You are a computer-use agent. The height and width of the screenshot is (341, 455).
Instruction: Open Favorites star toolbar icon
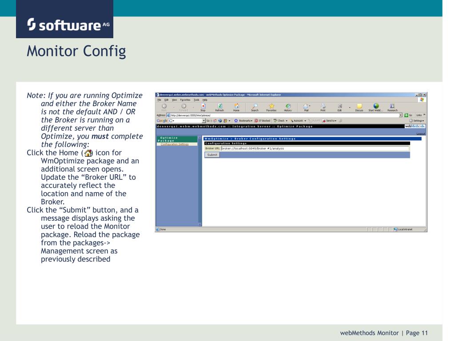click(x=271, y=107)
